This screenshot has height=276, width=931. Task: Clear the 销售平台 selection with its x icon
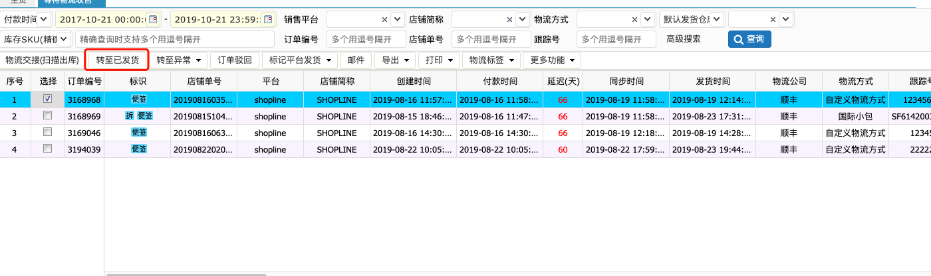click(384, 19)
